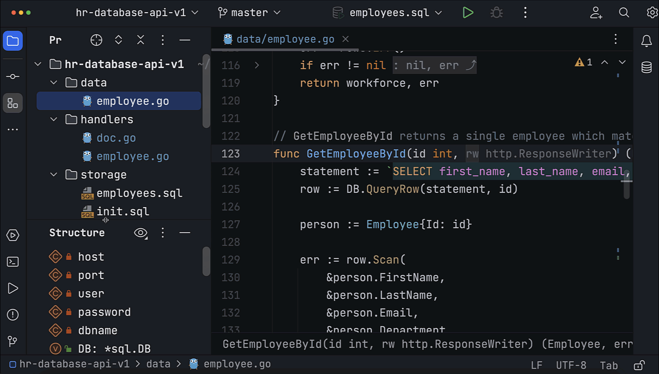Viewport: 659px width, 374px height.
Task: Open the Database tool window
Action: (646, 68)
